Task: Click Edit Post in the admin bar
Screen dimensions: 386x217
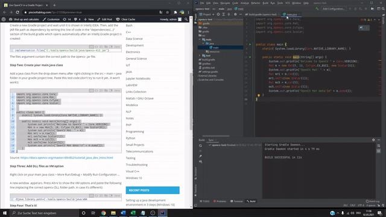Action: (x=104, y=19)
